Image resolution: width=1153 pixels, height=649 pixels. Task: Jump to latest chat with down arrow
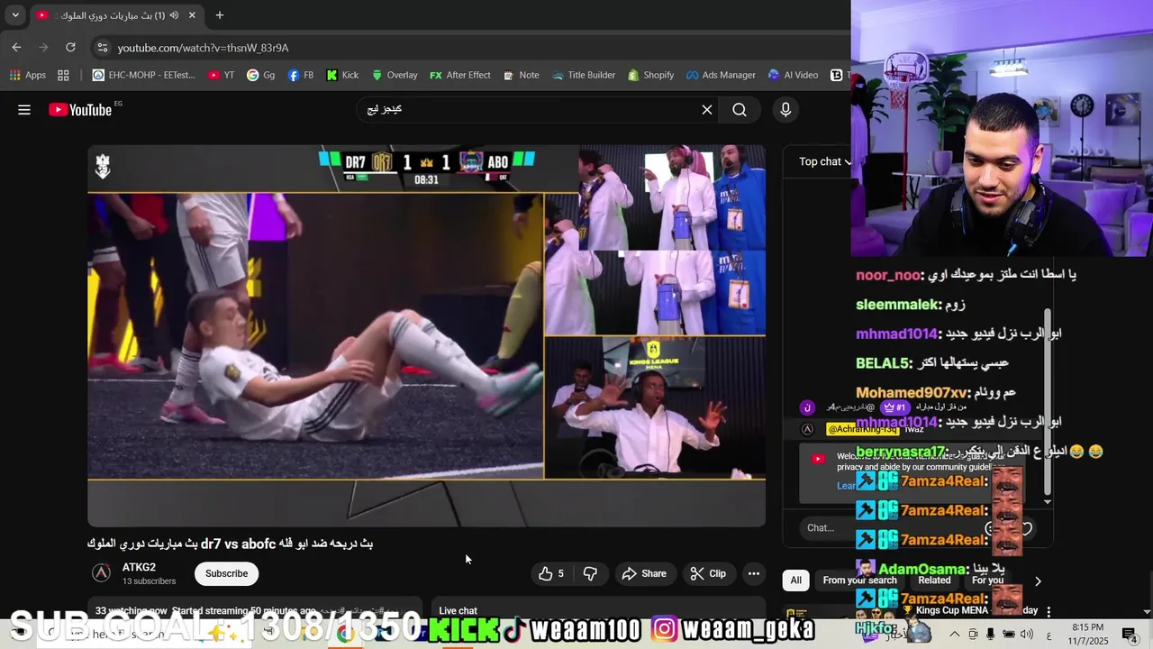1048,501
